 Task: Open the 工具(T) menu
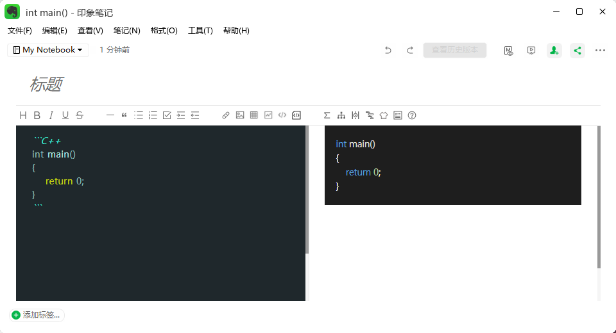pyautogui.click(x=200, y=31)
